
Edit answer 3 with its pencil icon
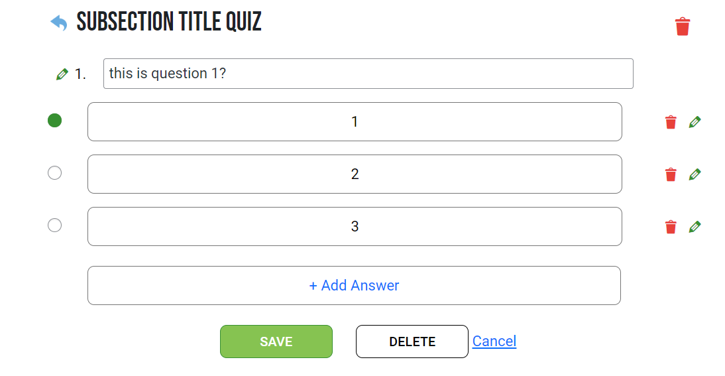(695, 227)
